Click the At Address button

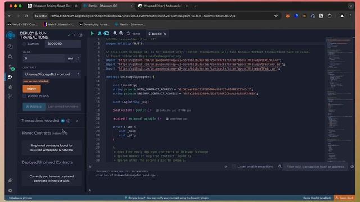34,107
